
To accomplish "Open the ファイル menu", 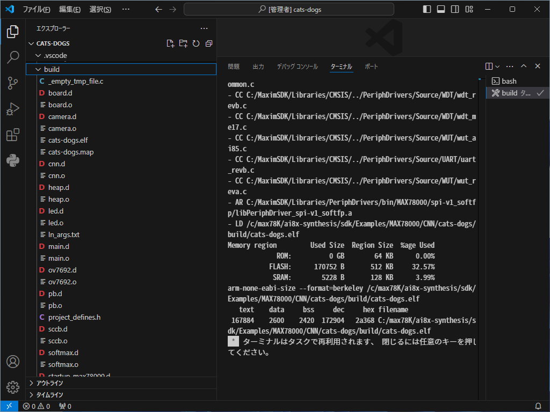I will tap(37, 9).
